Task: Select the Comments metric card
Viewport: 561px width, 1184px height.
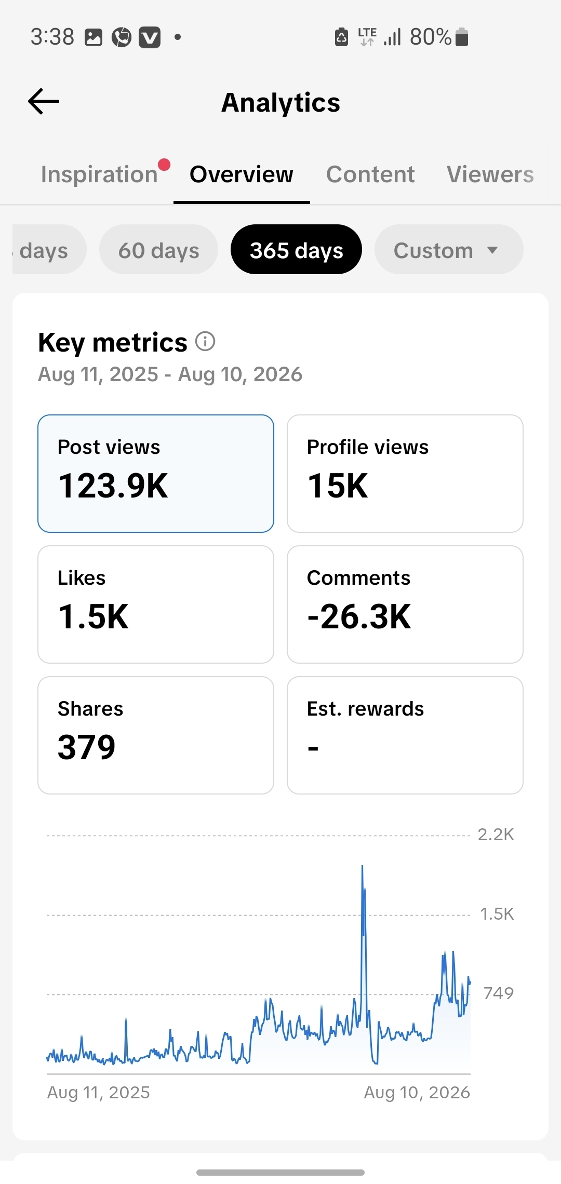Action: (x=405, y=604)
